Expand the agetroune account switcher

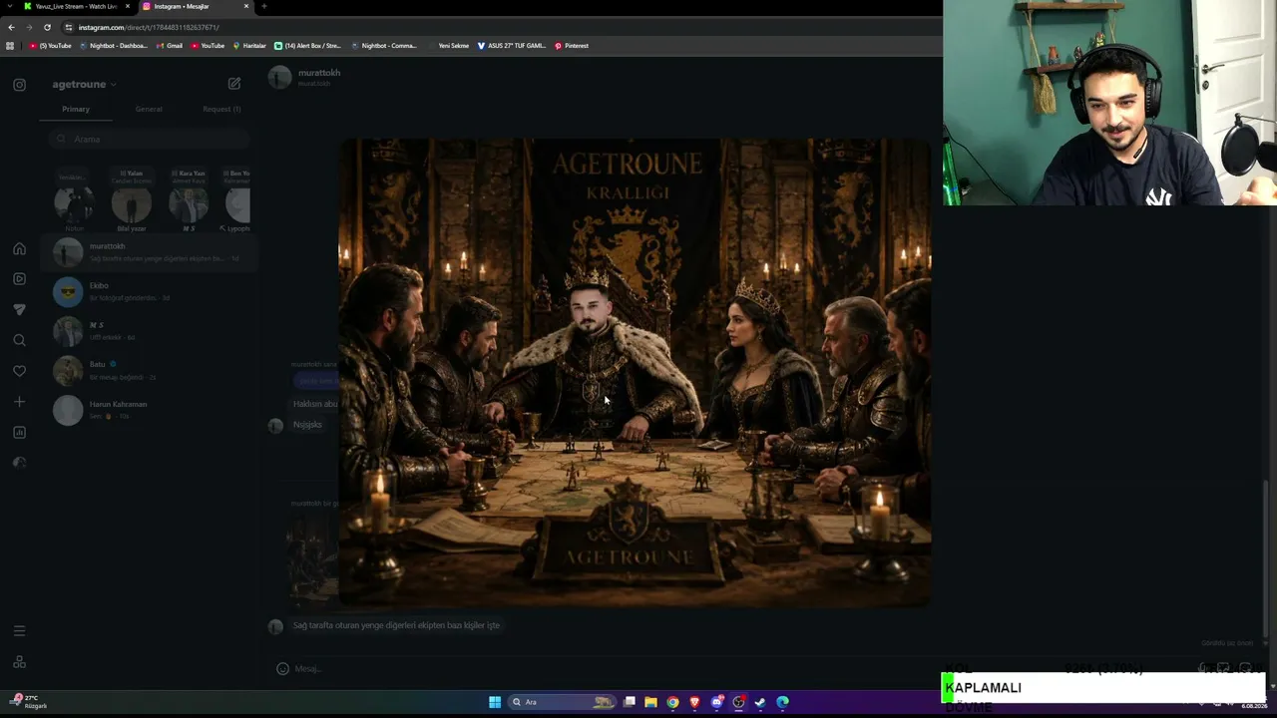click(x=85, y=85)
